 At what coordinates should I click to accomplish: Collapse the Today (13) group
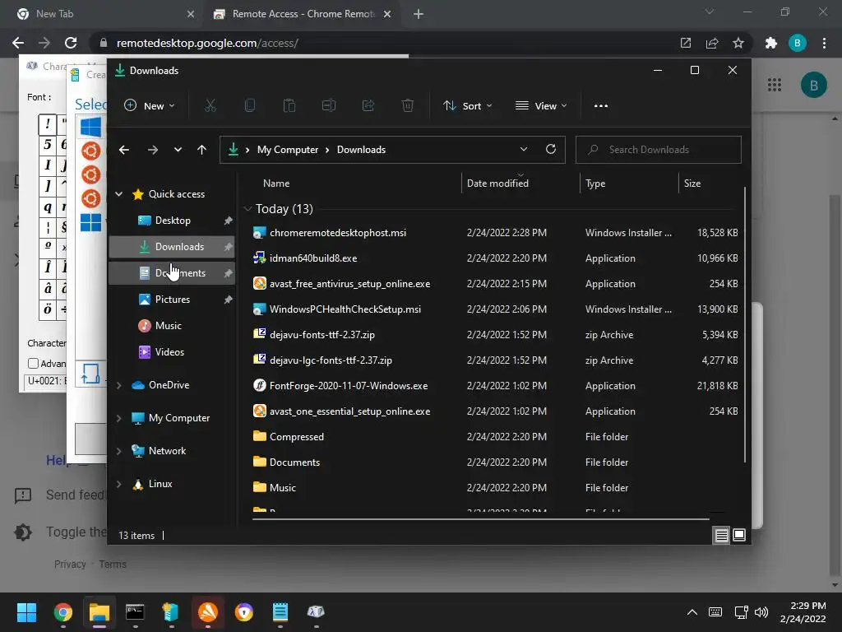point(248,208)
